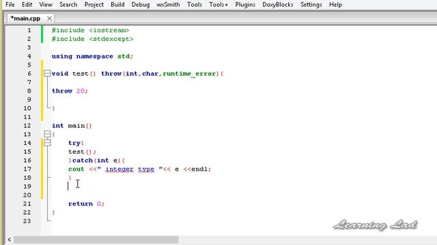Click line number 21 in the margin
Screen dimensions: 437x245
coord(27,203)
